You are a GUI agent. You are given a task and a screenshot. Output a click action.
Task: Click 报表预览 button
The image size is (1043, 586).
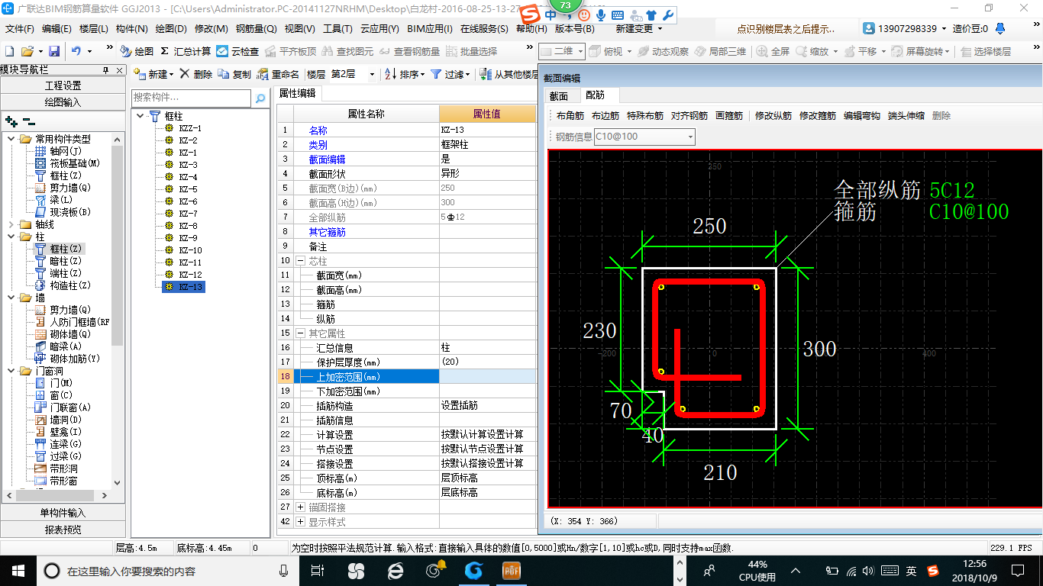tap(63, 530)
